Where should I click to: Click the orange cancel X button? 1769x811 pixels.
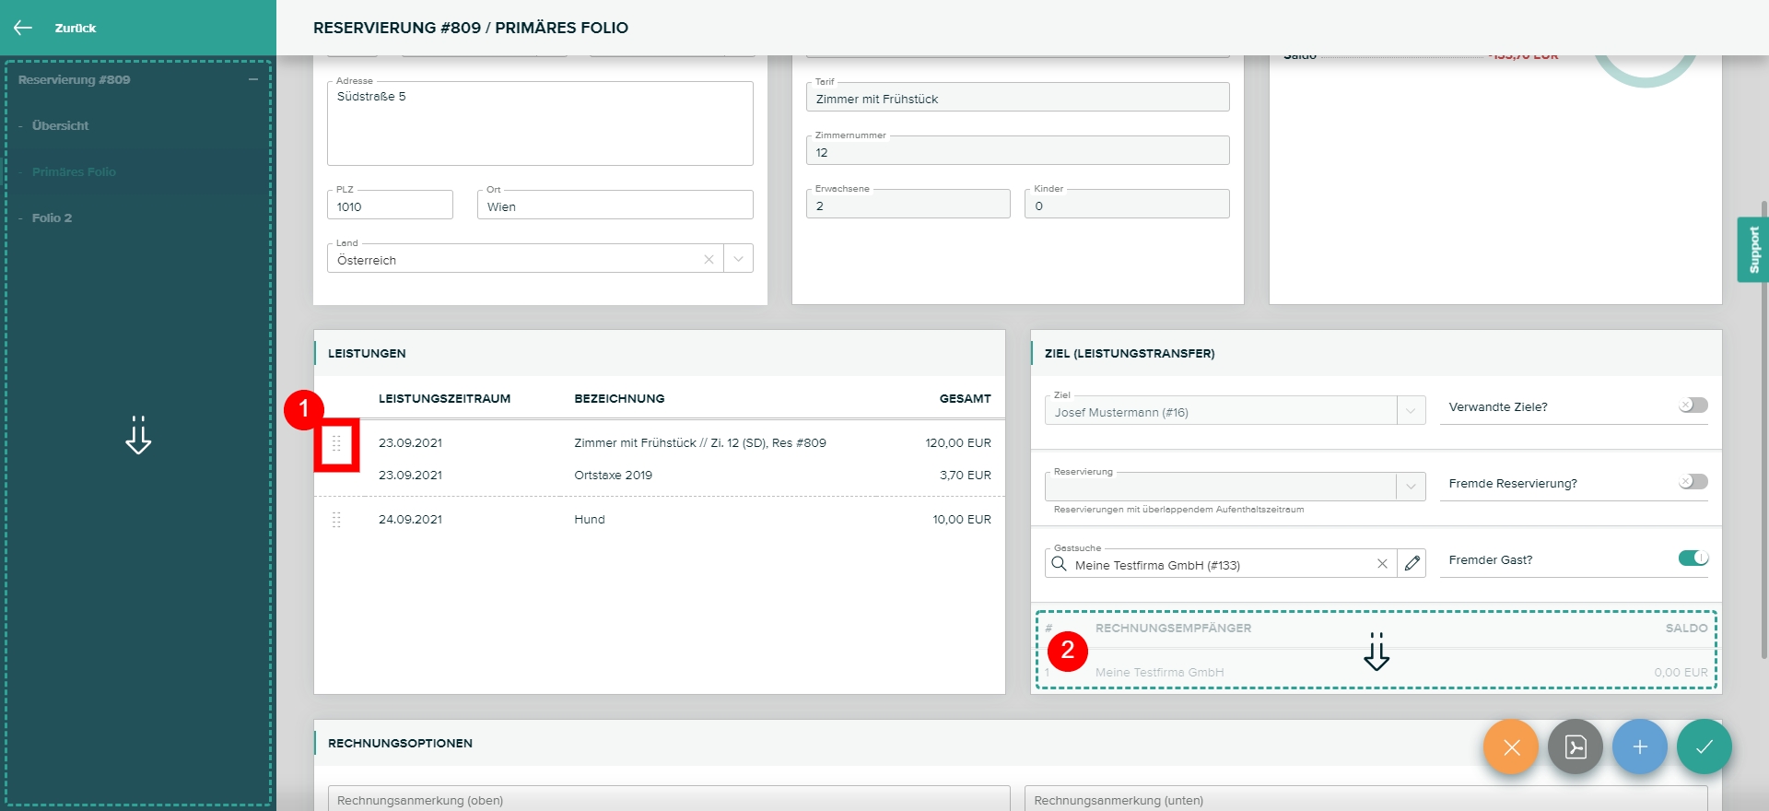point(1511,746)
